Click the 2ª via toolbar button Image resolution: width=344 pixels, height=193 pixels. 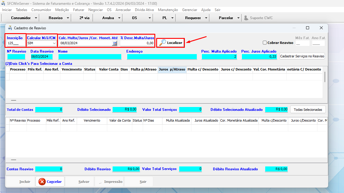(84, 18)
